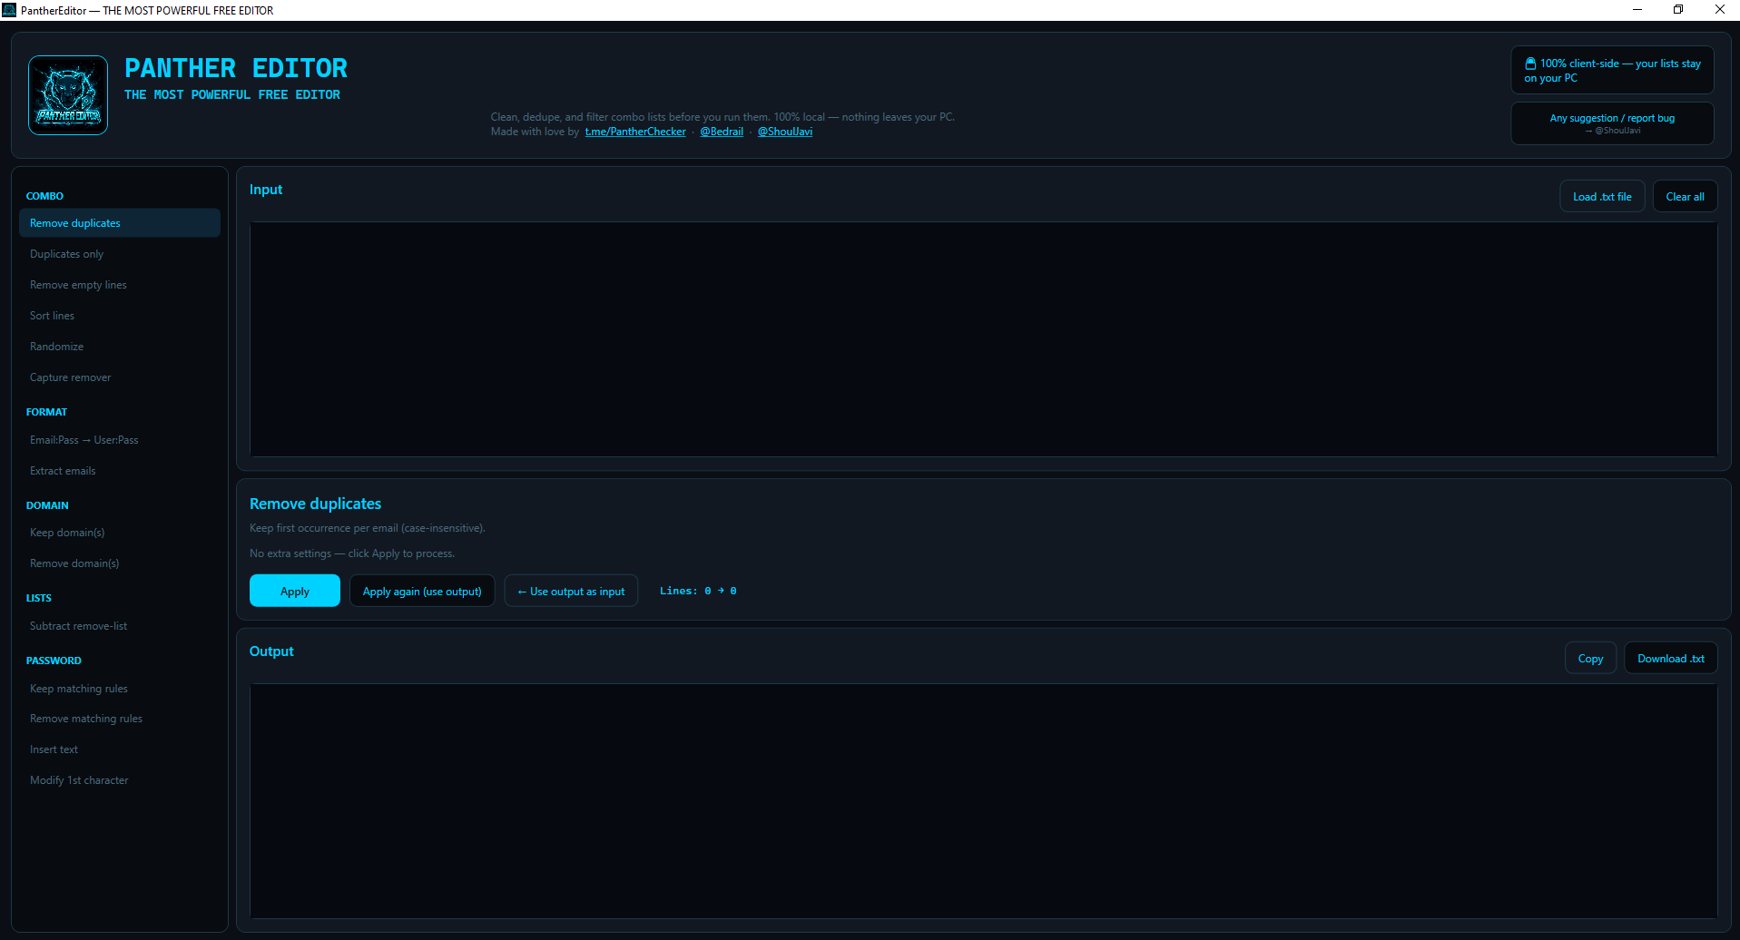Screen dimensions: 1740x940
Task: Select Capture remover in sidebar
Action: coord(120,377)
